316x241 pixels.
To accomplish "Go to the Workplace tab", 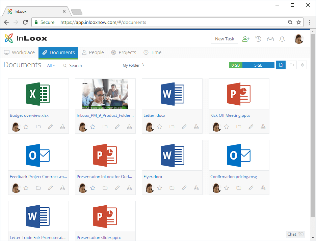I will (x=19, y=53).
